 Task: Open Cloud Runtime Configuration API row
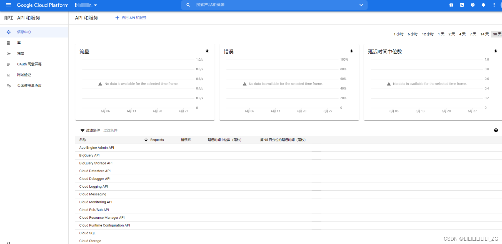click(x=288, y=225)
